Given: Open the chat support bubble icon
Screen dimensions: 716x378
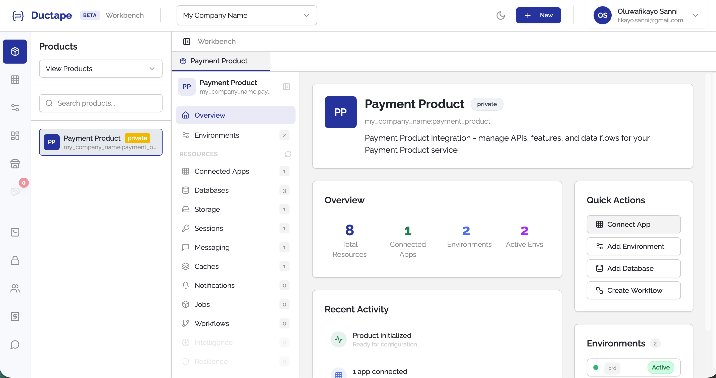Looking at the screenshot, I should point(15,345).
